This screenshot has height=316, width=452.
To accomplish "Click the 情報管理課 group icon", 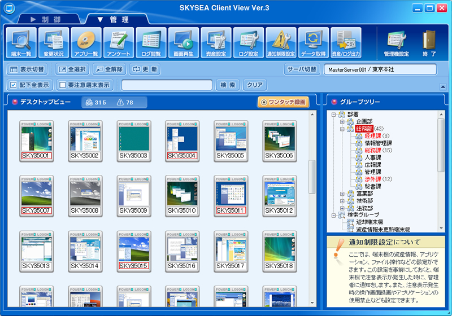I will [x=359, y=143].
